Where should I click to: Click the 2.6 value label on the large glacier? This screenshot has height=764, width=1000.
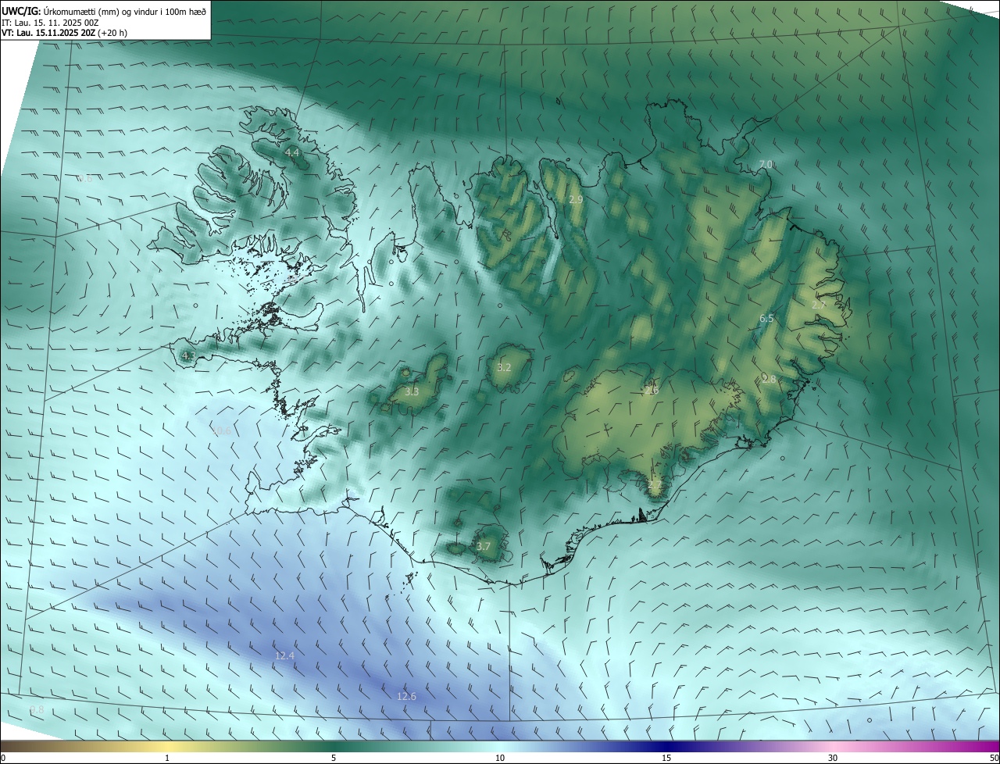click(x=652, y=391)
